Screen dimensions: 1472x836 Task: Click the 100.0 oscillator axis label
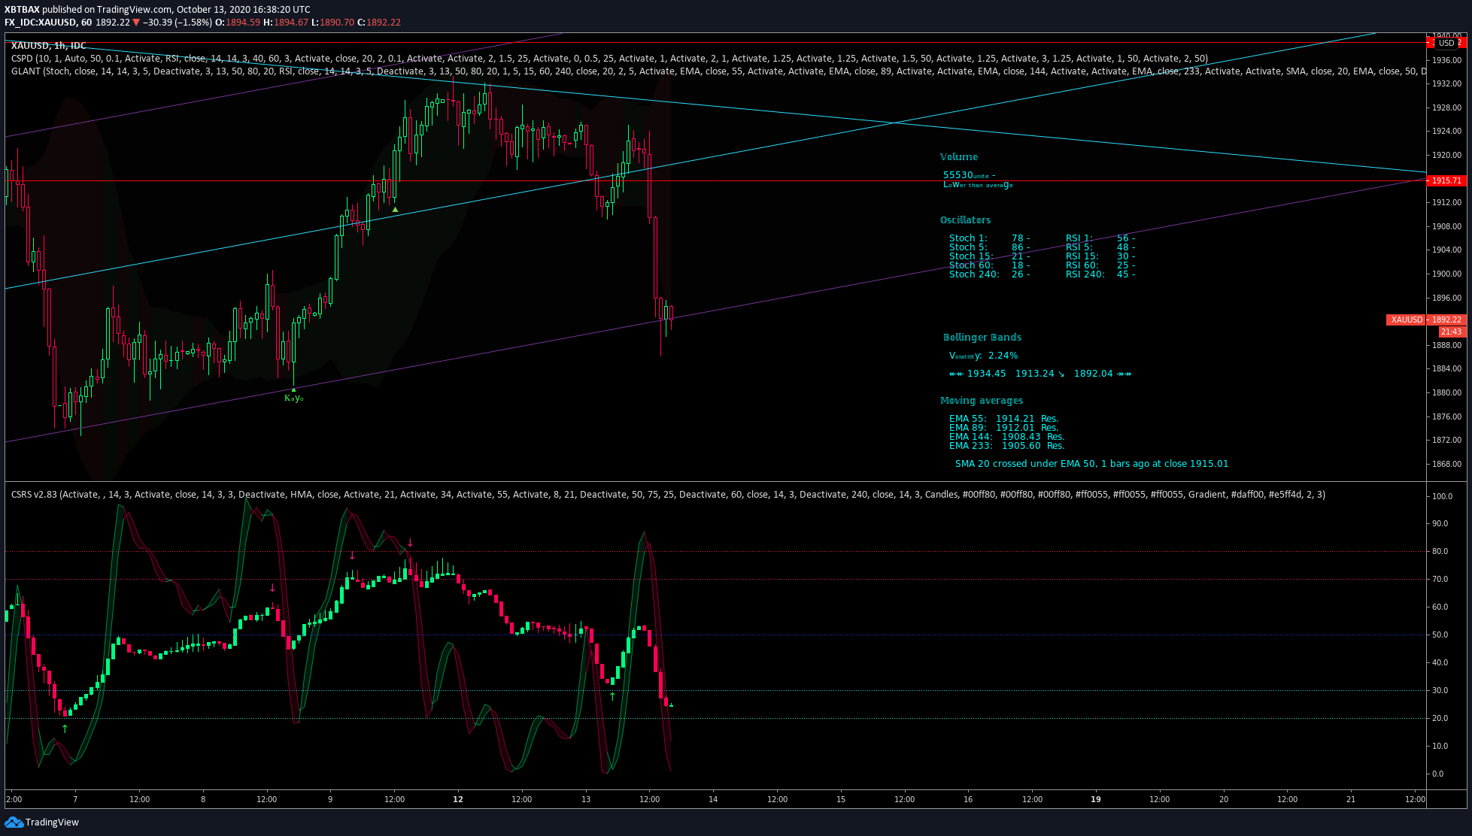coord(1442,496)
